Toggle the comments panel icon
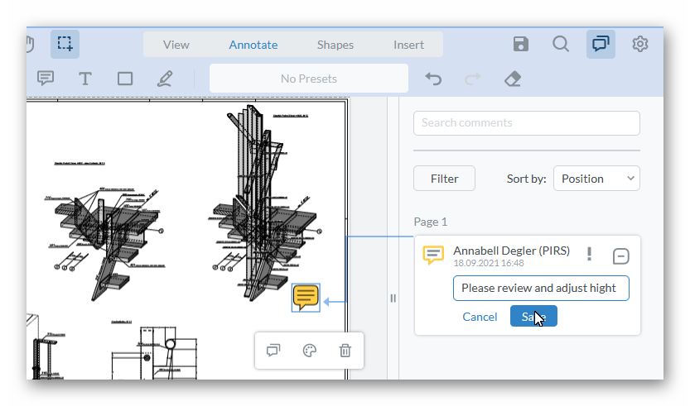Image resolution: width=690 pixels, height=406 pixels. (601, 44)
